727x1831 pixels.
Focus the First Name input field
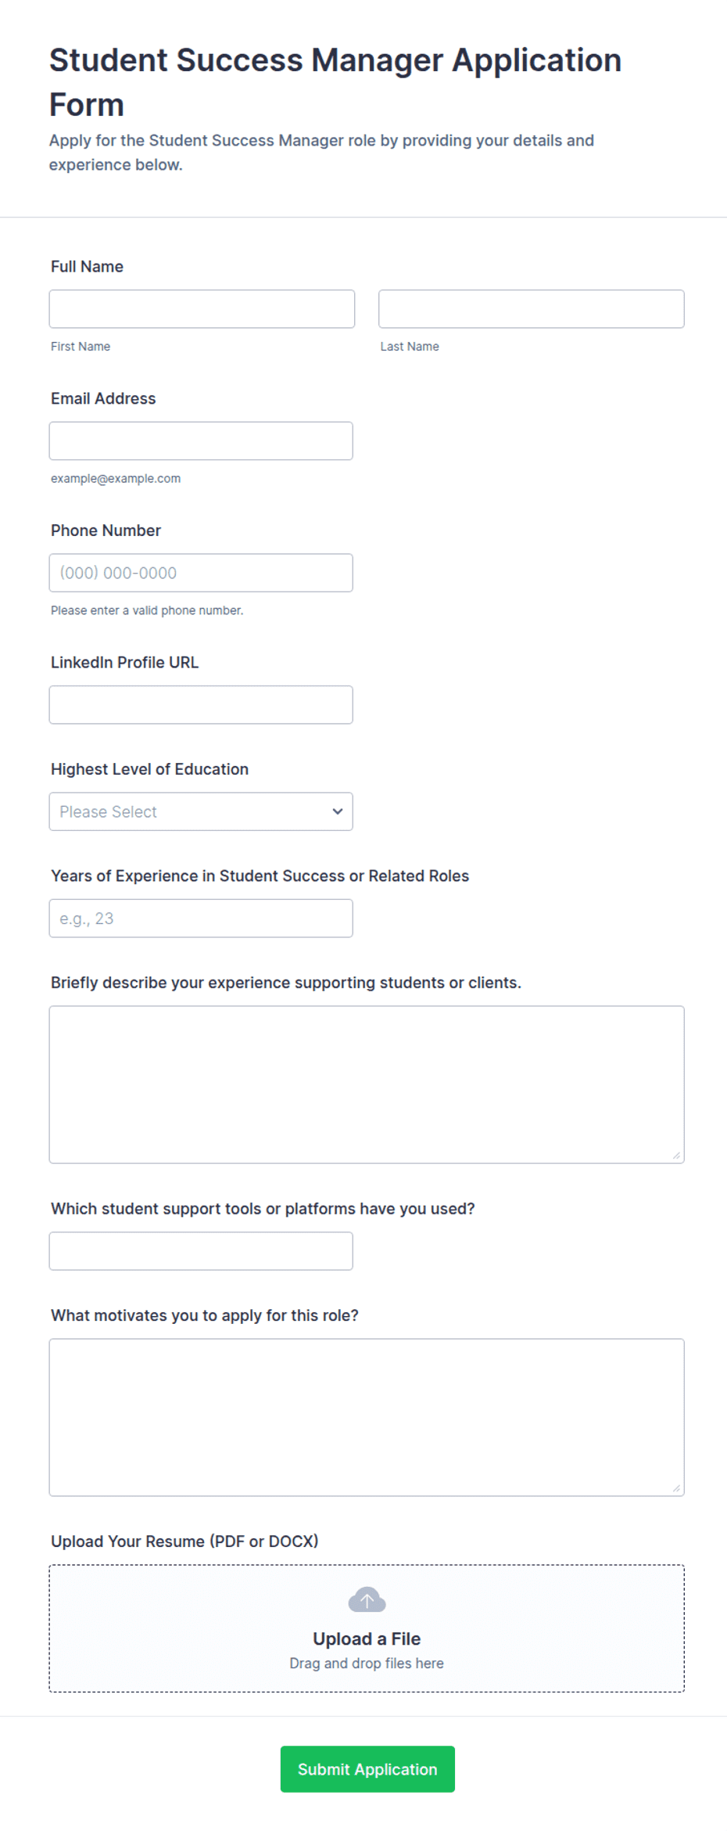[202, 309]
